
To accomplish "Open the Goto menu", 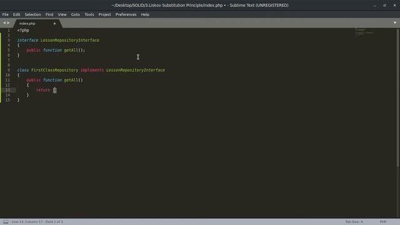I will coord(75,14).
